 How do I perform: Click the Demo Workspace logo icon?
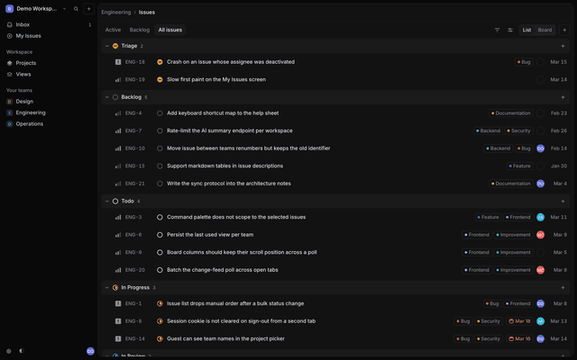coord(10,9)
